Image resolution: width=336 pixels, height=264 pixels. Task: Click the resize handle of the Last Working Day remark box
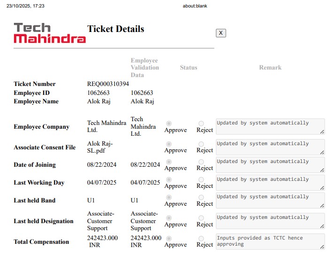pos(322,188)
